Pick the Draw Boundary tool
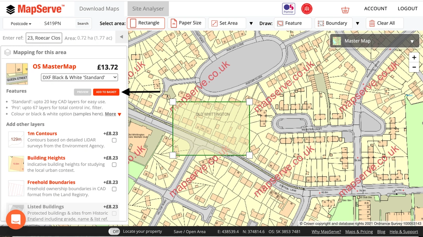423x237 pixels. [x=333, y=23]
